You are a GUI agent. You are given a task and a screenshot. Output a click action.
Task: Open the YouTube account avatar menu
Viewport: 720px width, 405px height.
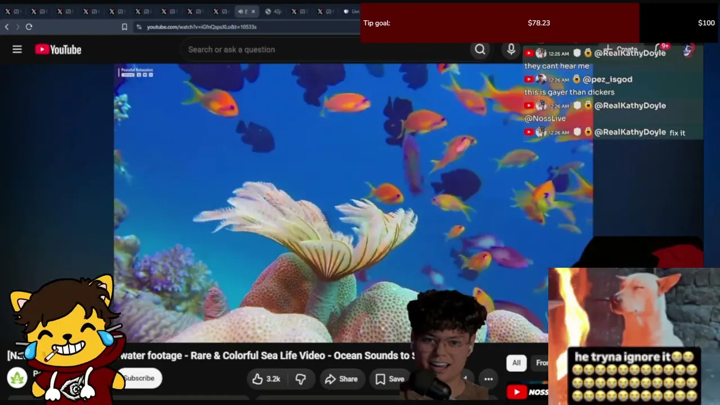pos(688,51)
